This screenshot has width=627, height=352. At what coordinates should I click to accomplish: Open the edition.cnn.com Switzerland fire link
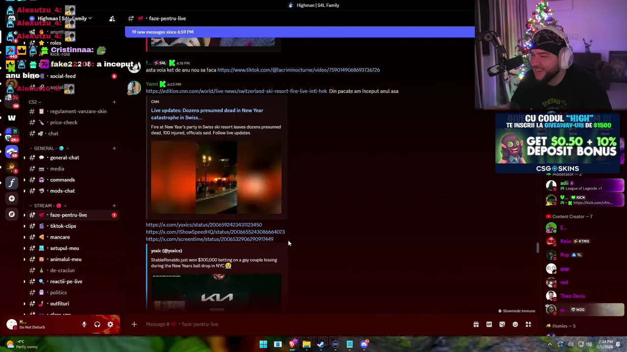pyautogui.click(x=236, y=91)
